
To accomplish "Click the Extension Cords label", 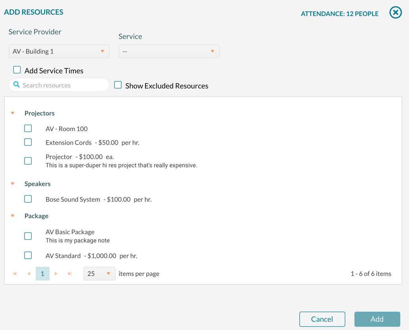I will (x=92, y=143).
